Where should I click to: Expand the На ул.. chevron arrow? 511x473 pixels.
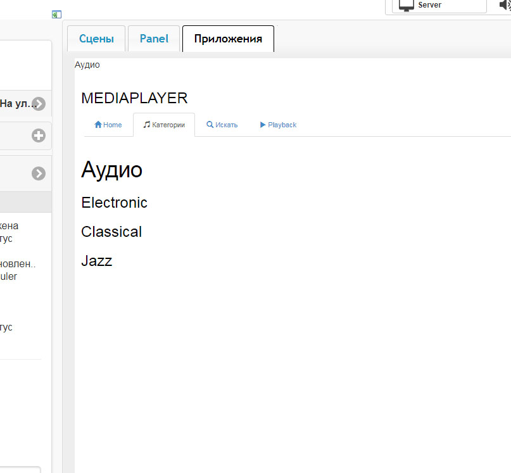[39, 104]
